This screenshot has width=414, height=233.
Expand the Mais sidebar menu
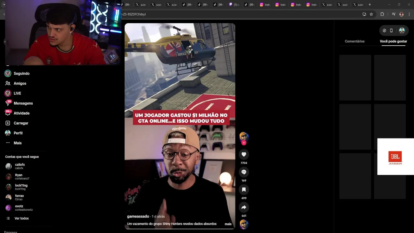point(13,143)
